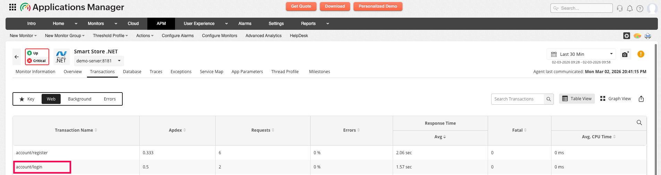Open the notifications bell icon
This screenshot has width=661, height=175.
(630, 8)
